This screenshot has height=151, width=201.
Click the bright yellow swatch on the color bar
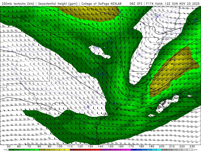[x=67, y=150]
